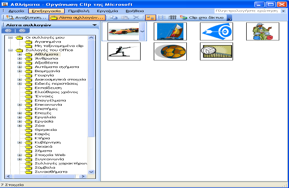The image size is (289, 188).
Task: Select the Καιρός collection
Action: click(x=42, y=134)
